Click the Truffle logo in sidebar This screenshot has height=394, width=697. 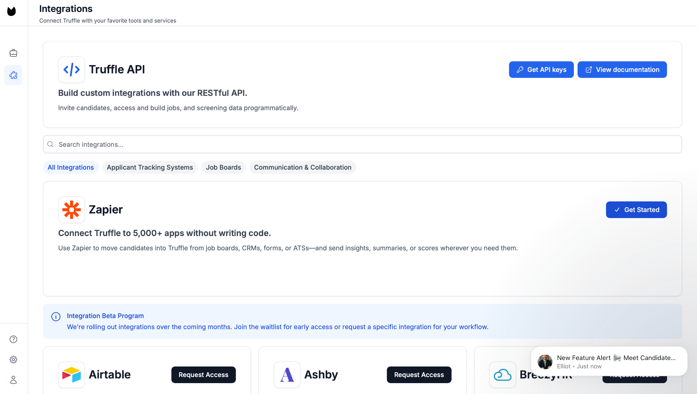tap(12, 11)
